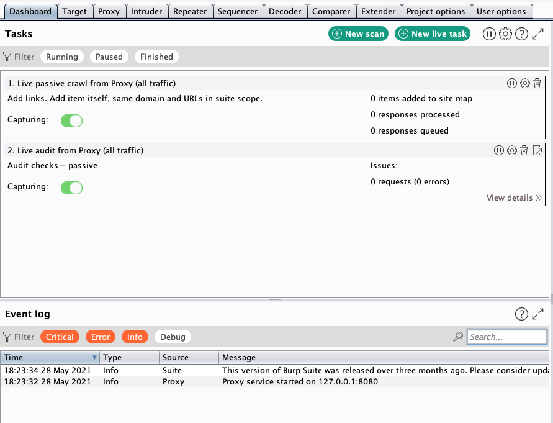Open the Project options tab
This screenshot has height=423, width=553.
point(436,11)
